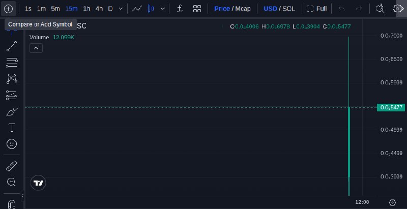Open the emoji icons tool
This screenshot has height=209, width=407.
[x=12, y=144]
